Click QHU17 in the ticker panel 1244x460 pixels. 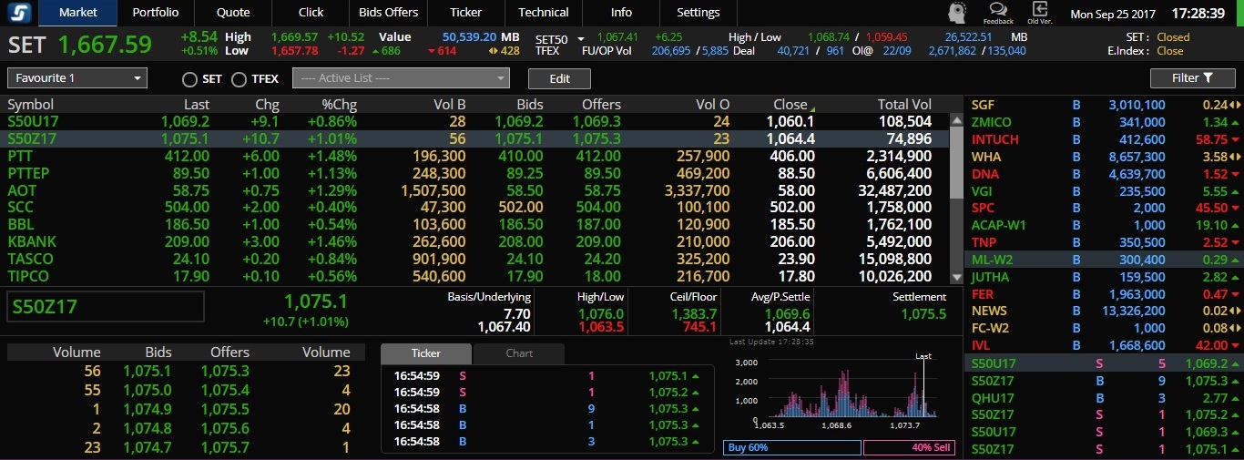[993, 399]
